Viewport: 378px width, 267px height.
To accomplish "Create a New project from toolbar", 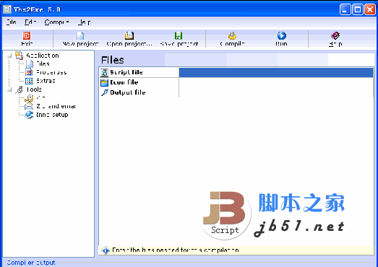I will (x=80, y=35).
